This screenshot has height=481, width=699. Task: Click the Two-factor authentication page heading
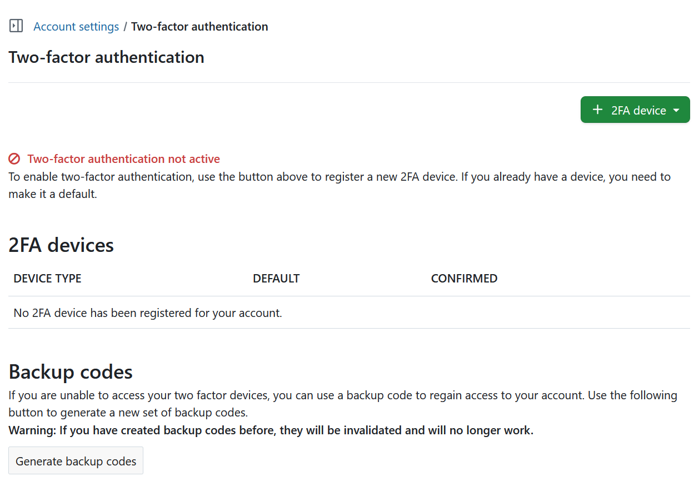point(106,57)
